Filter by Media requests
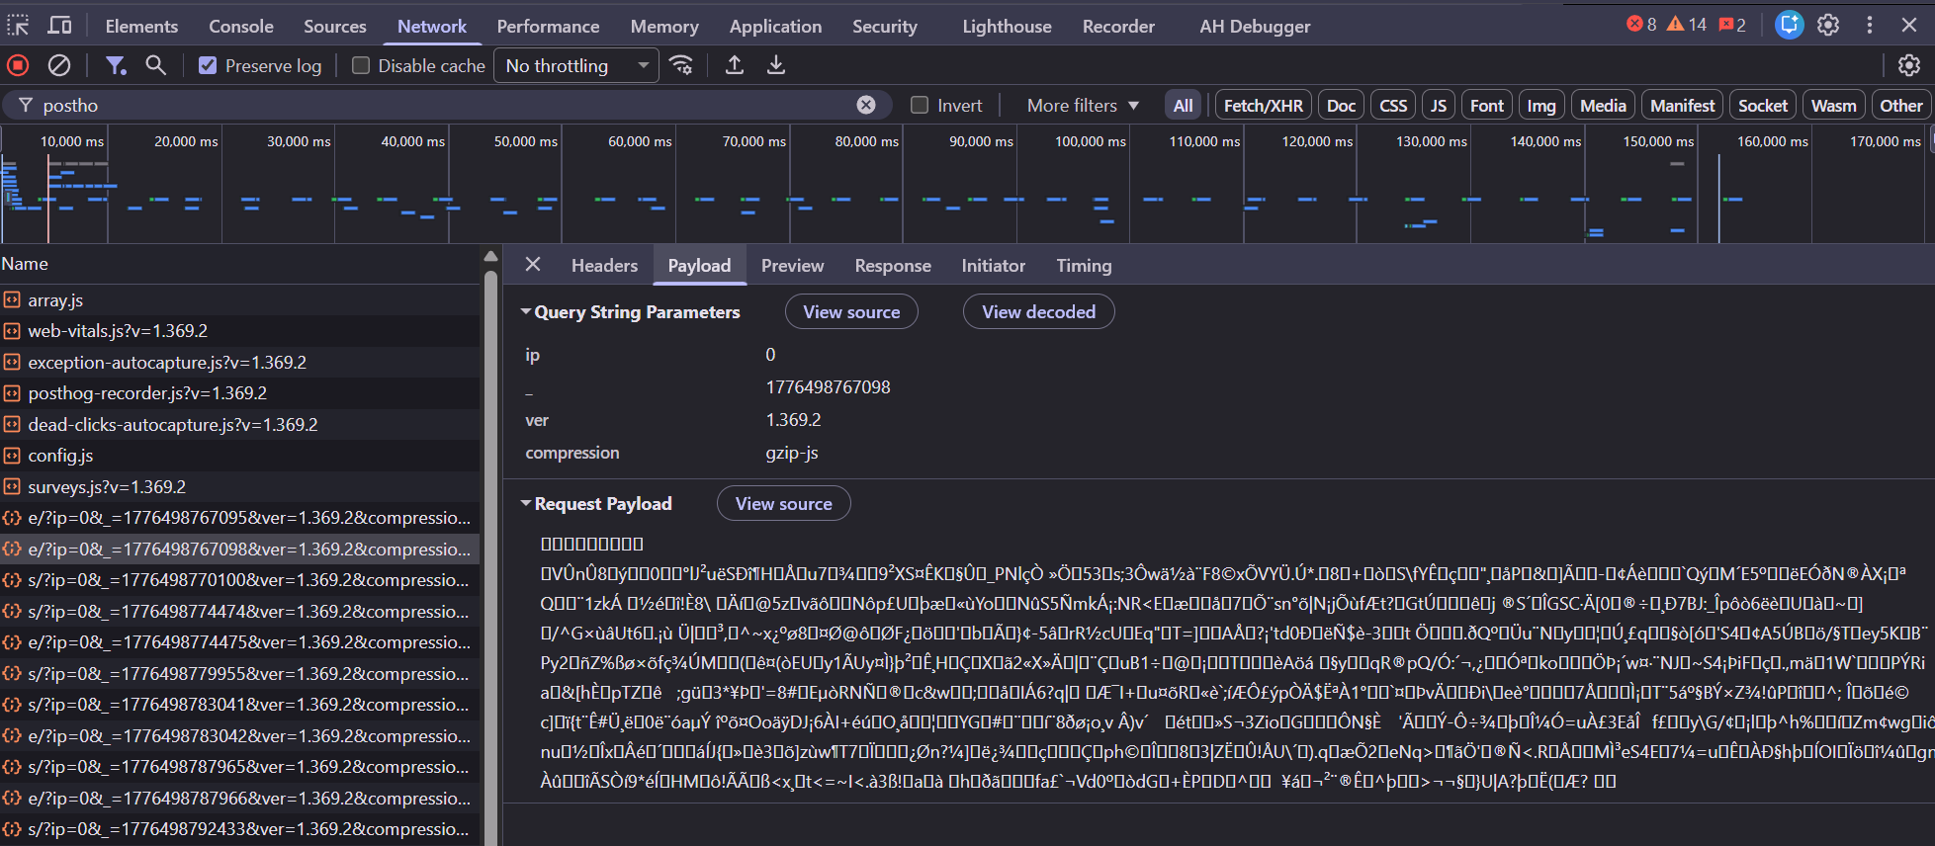 click(1603, 105)
